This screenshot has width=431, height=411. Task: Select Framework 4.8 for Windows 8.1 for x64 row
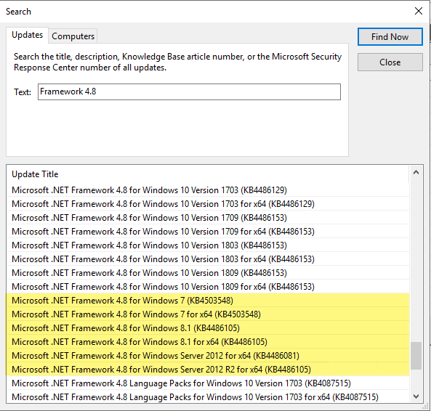click(x=208, y=342)
